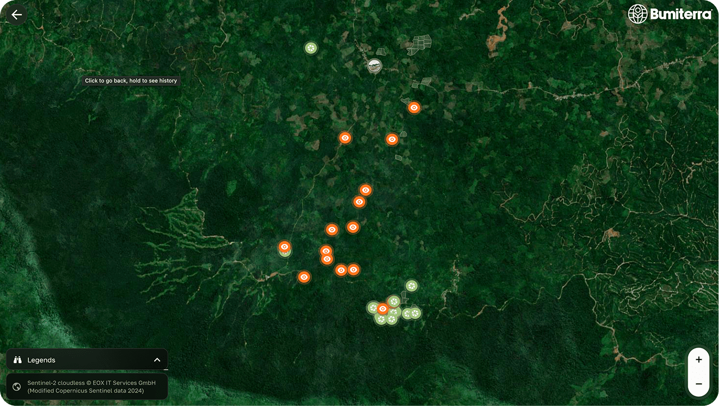Select the westernmost green camera marker in cluster
This screenshot has width=719, height=406.
(x=372, y=308)
